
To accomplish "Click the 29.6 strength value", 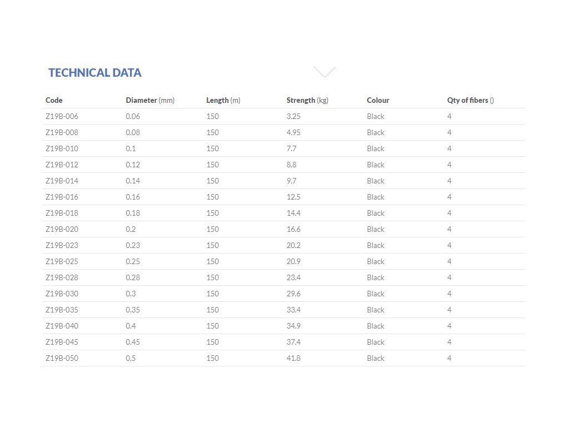I will pyautogui.click(x=293, y=294).
